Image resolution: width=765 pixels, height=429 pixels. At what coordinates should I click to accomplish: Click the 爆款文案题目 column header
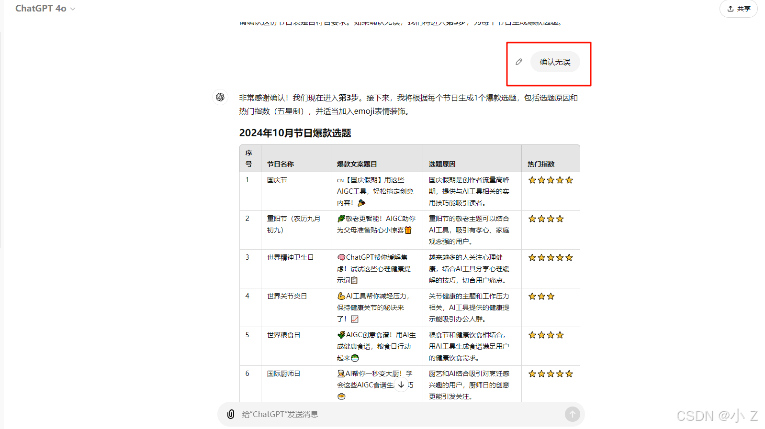[x=377, y=158]
